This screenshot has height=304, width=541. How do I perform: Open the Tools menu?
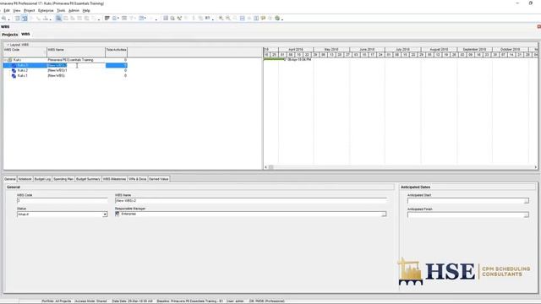coord(61,11)
